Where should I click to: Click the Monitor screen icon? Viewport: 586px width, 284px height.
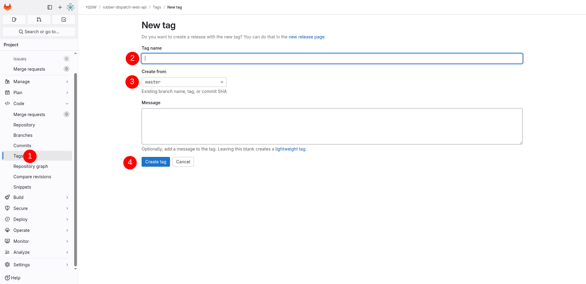click(x=7, y=241)
